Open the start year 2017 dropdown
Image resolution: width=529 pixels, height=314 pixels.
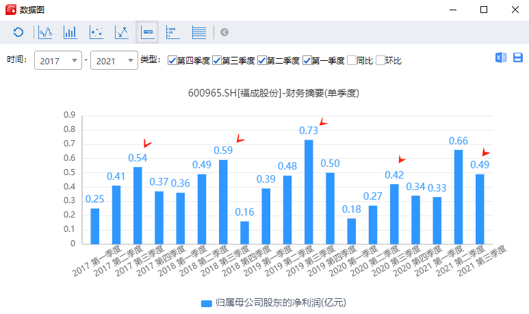[x=58, y=61]
